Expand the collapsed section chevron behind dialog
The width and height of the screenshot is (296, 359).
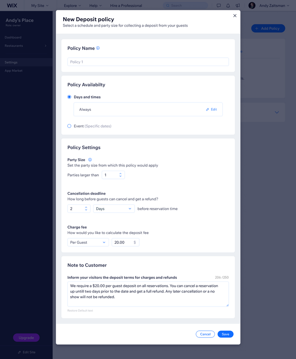pos(277,112)
